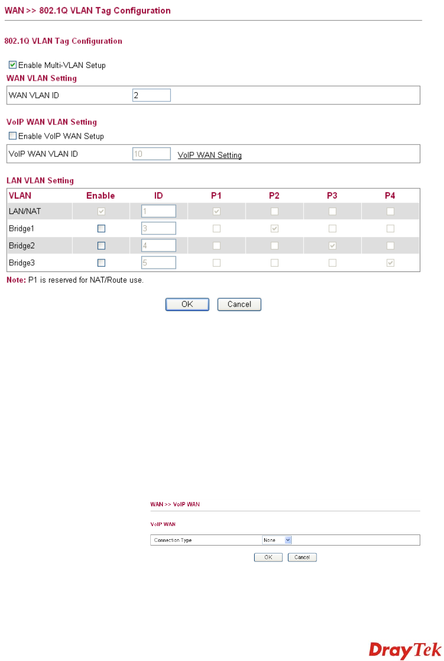Click the VoIP WAN VLAN ID field
The image size is (444, 661).
click(151, 153)
